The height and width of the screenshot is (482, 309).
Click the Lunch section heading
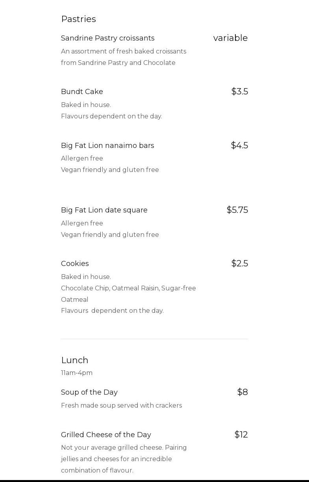pyautogui.click(x=74, y=360)
